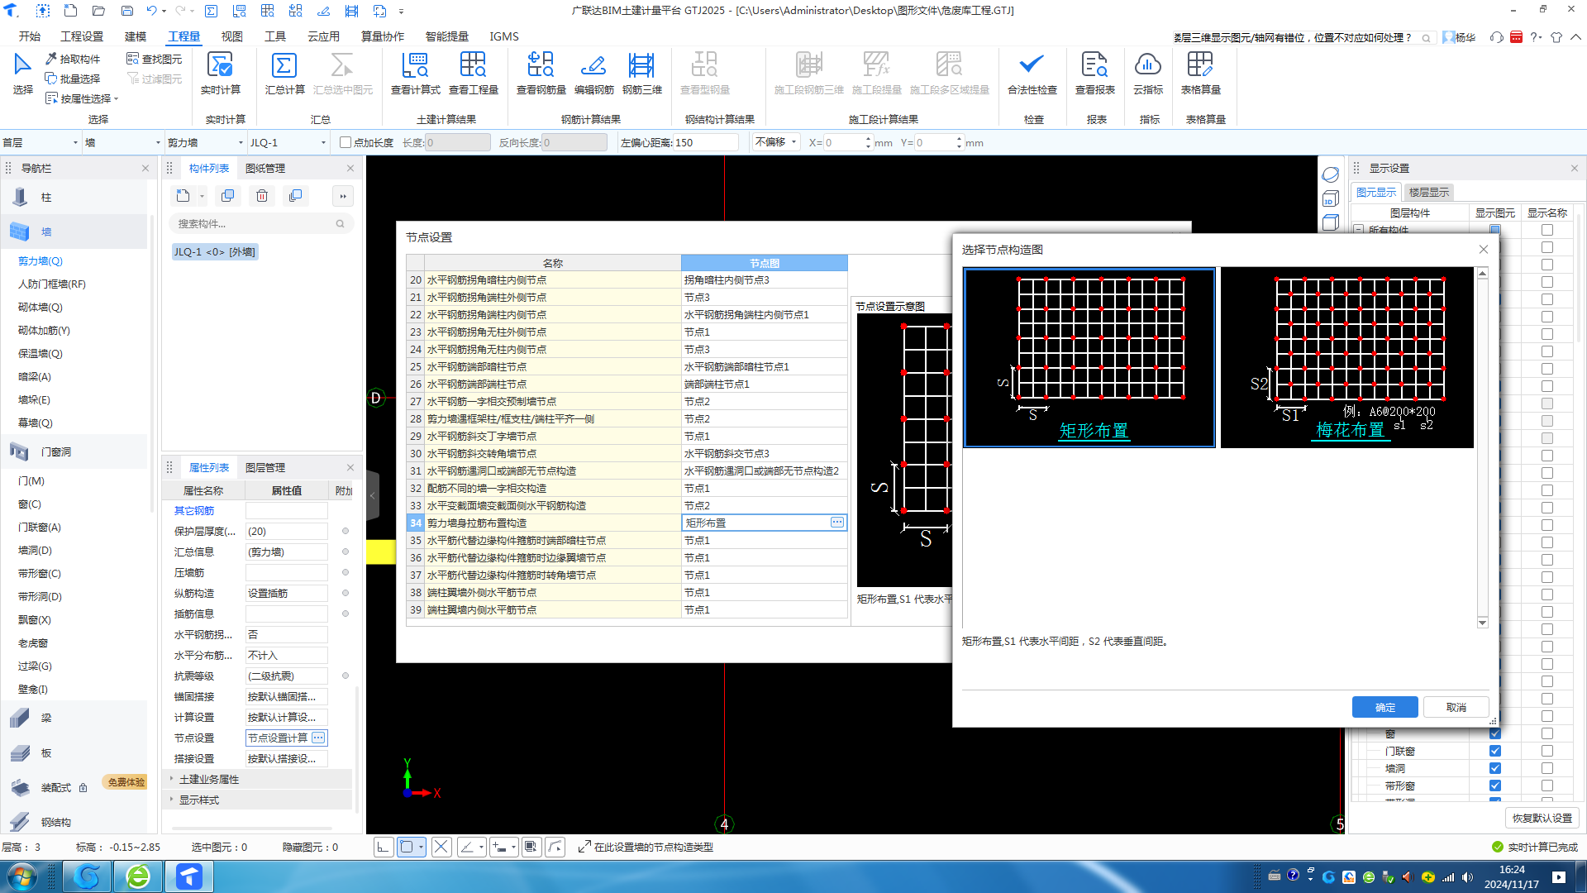Select 剪力墙(Q) in wall list
This screenshot has width=1587, height=893.
pyautogui.click(x=41, y=260)
